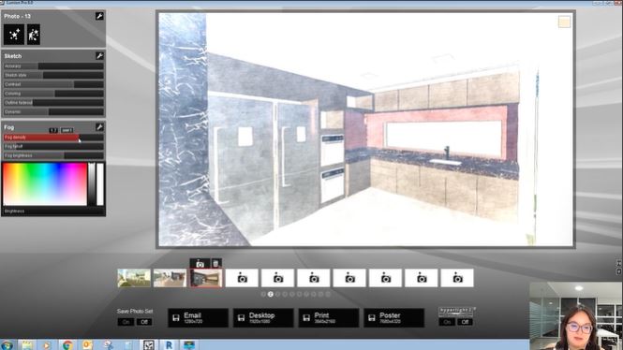Click the white current-color swatch
The image size is (623, 350).
[100, 184]
